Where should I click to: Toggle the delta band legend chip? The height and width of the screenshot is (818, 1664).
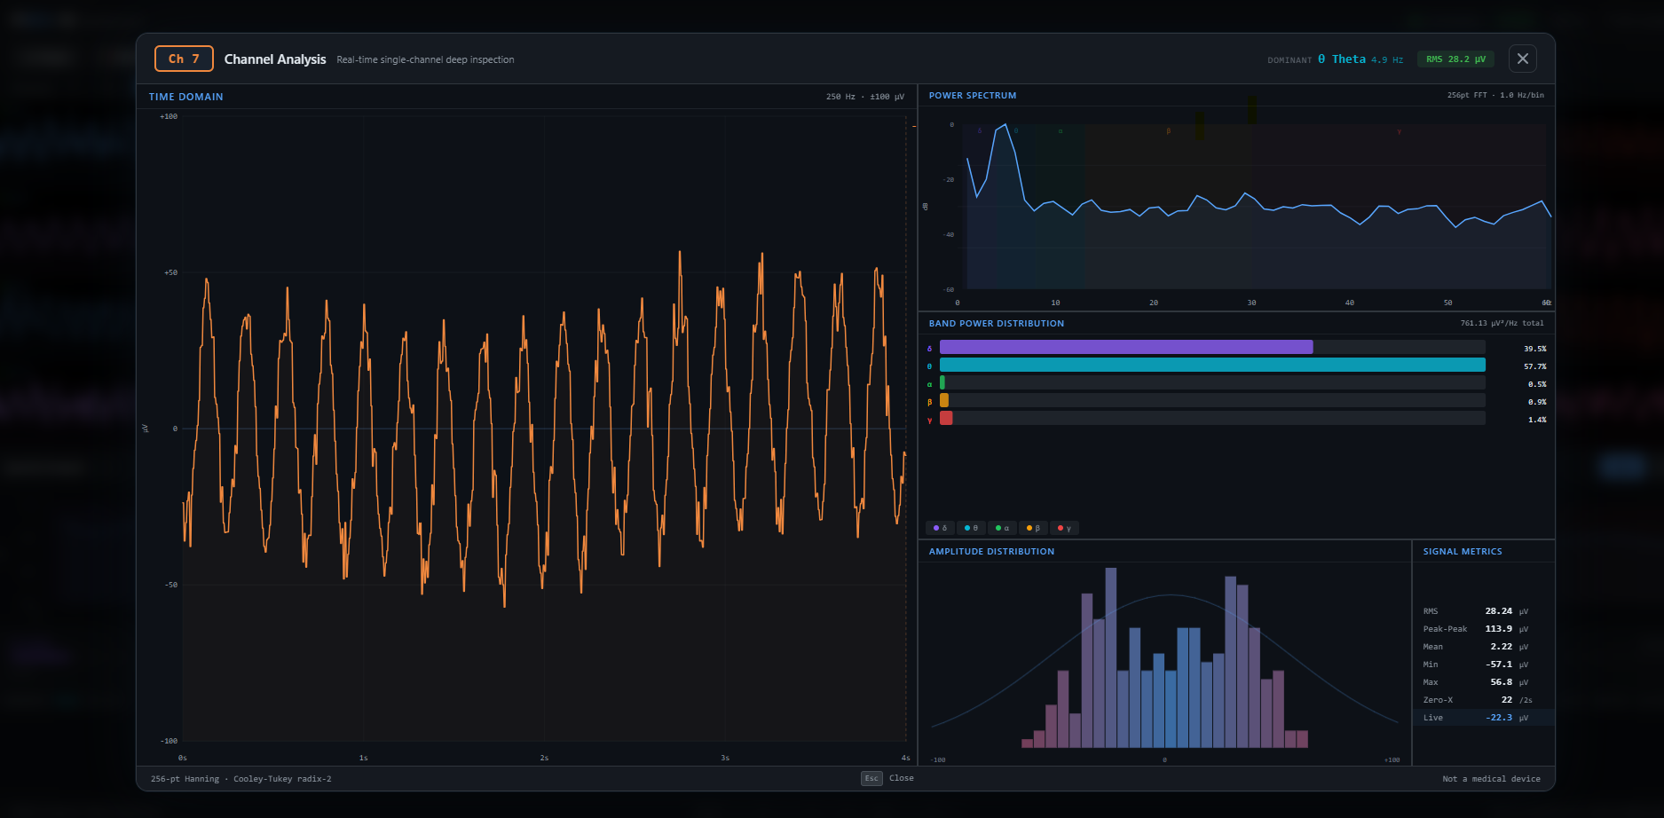click(x=940, y=528)
